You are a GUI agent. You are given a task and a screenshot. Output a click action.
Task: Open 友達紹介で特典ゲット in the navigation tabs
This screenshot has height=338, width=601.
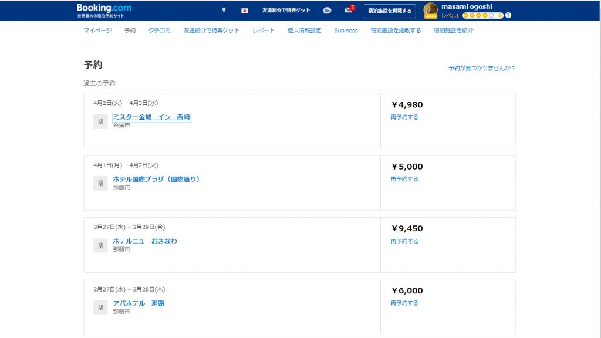211,31
